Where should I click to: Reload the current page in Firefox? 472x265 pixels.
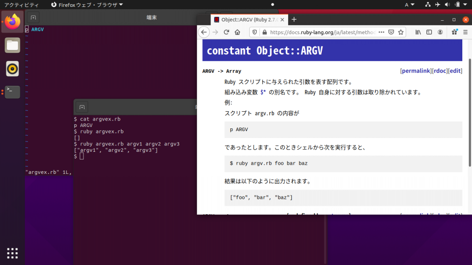point(226,32)
